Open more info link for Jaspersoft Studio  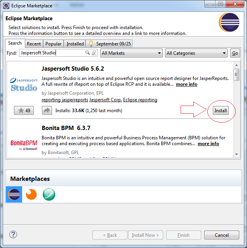186,84
